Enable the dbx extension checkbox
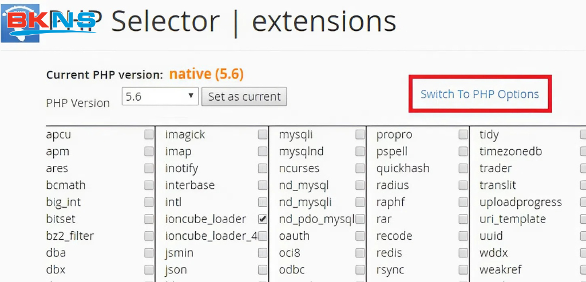The width and height of the screenshot is (586, 282). (149, 269)
